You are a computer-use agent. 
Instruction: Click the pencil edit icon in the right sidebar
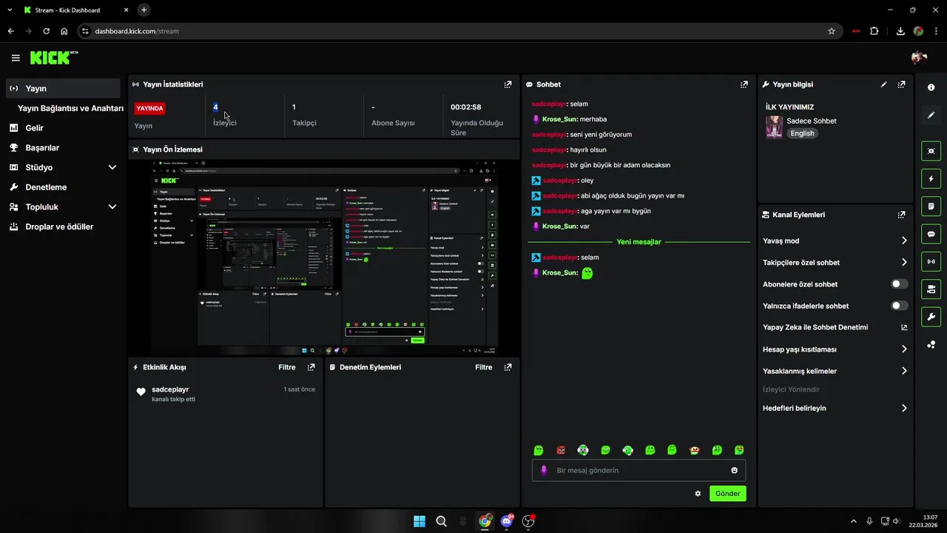[931, 115]
